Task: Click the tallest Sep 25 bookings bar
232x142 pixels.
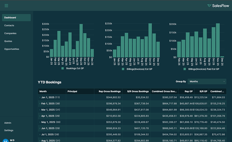Action: pyautogui.click(x=81, y=40)
